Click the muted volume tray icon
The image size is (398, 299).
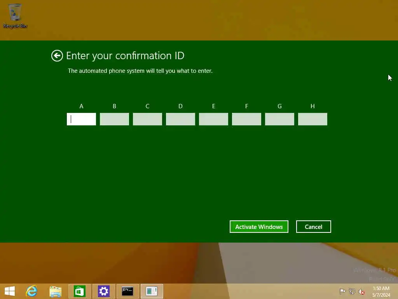tap(361, 291)
